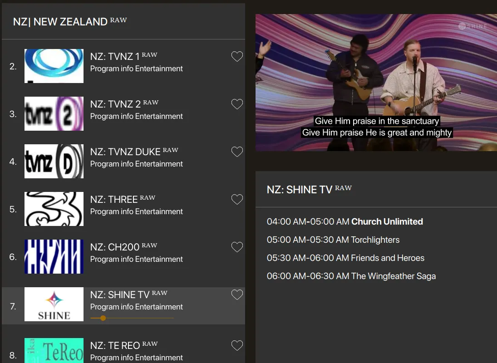
Task: Click Program info Entertainment under TE REO
Action: 136,358
